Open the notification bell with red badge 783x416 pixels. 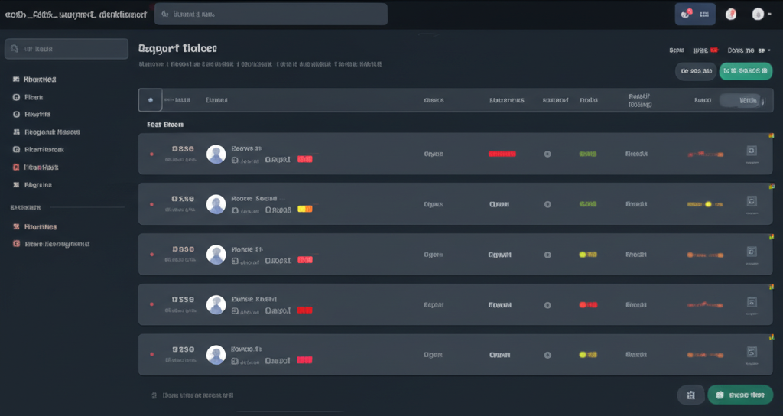687,14
